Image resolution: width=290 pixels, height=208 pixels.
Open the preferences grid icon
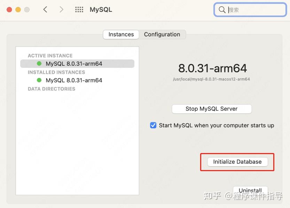tap(79, 9)
